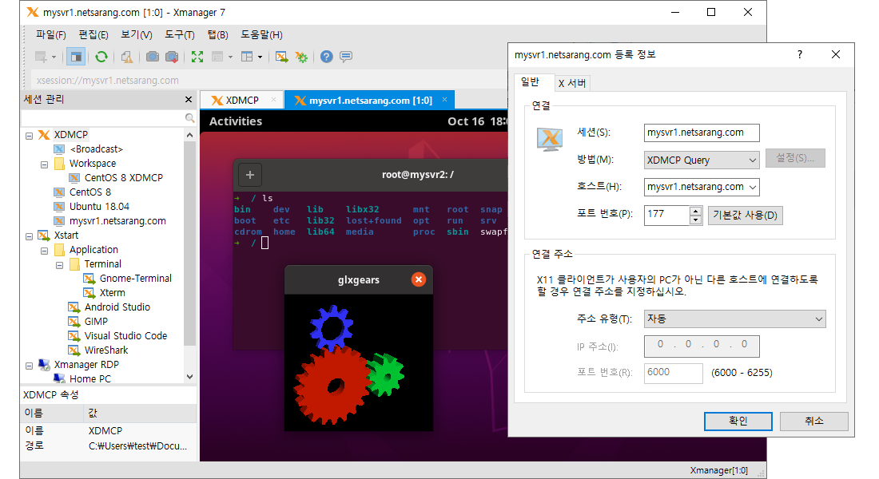Open the 도구(T) menu

pyautogui.click(x=179, y=35)
